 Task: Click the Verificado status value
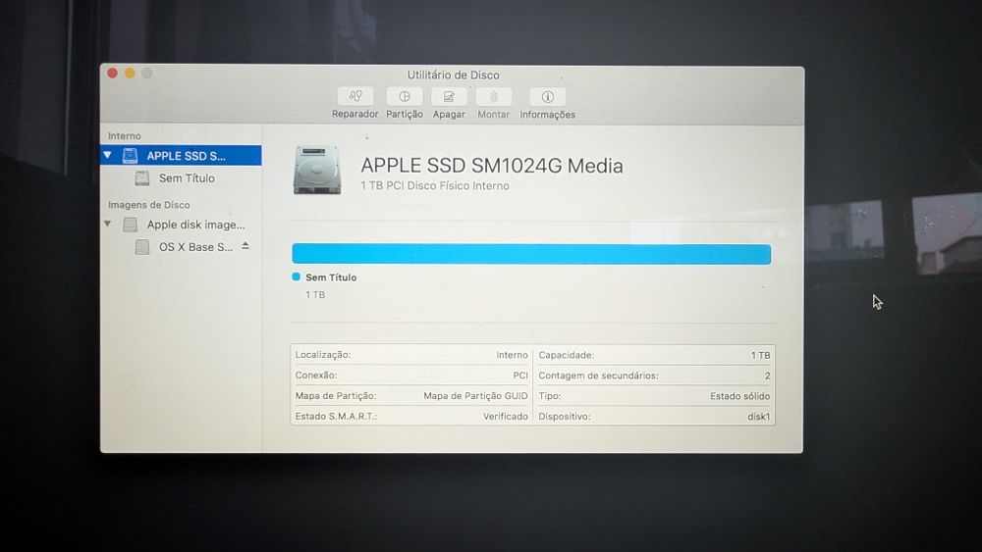[x=506, y=417]
